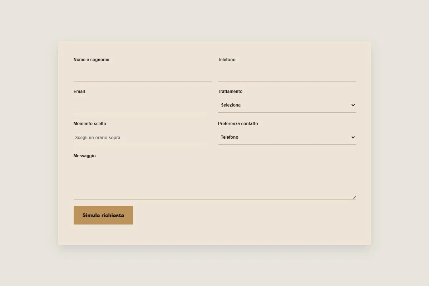Click the Nome e cognome label

pos(91,60)
